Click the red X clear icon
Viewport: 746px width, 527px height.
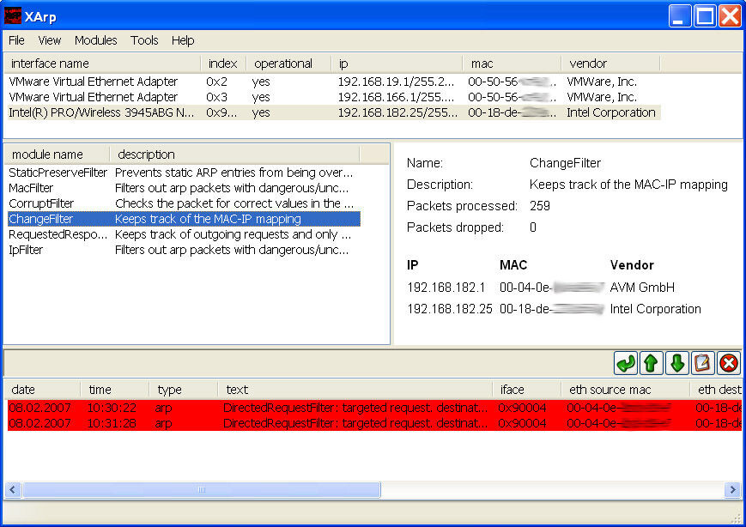point(729,363)
